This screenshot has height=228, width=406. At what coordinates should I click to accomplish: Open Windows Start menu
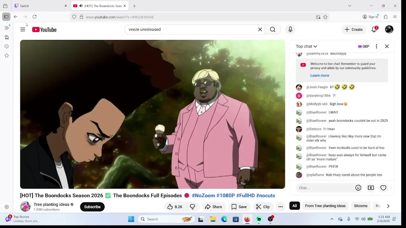pos(131,219)
